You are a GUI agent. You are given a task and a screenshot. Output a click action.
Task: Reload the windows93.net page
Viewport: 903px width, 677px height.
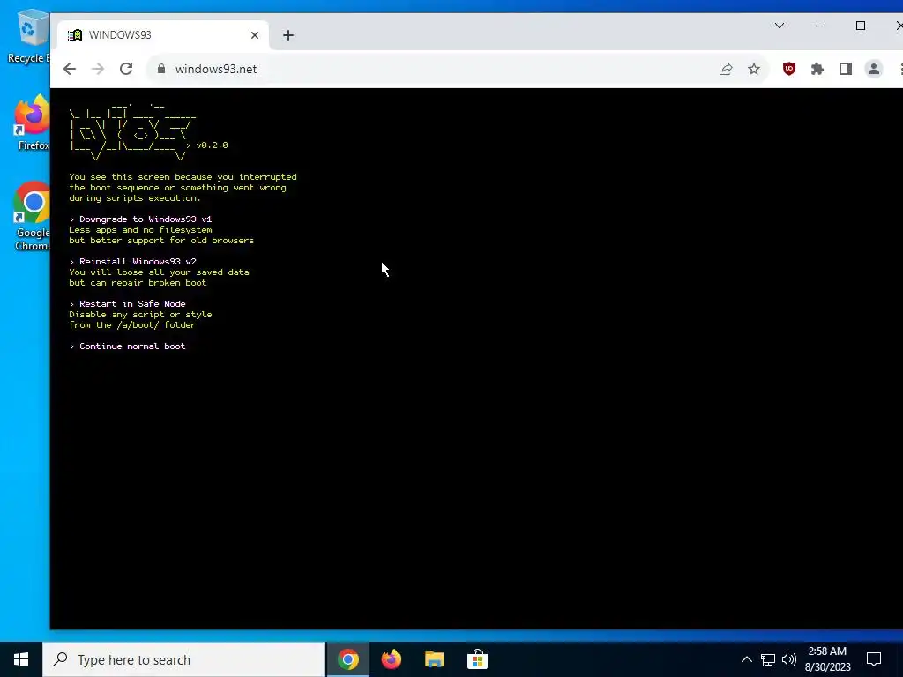(126, 69)
